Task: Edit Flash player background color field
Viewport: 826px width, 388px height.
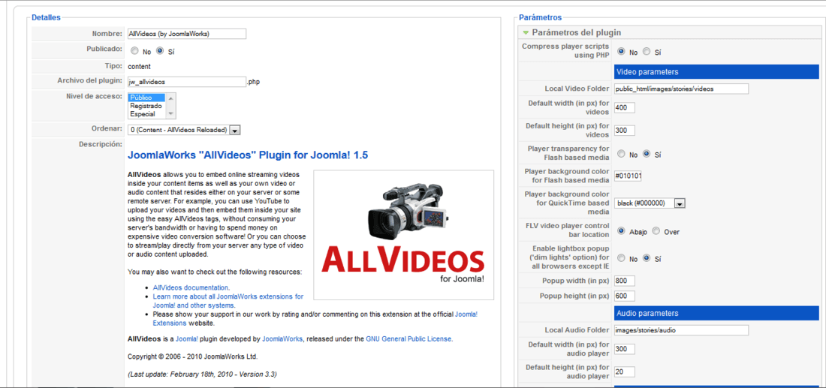Action: pos(628,176)
